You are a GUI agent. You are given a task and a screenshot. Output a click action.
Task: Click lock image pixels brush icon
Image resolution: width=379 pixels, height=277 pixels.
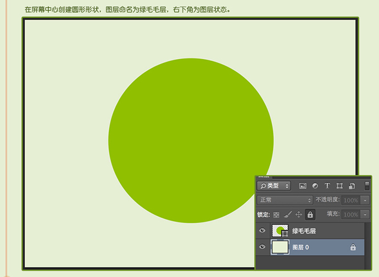click(287, 214)
